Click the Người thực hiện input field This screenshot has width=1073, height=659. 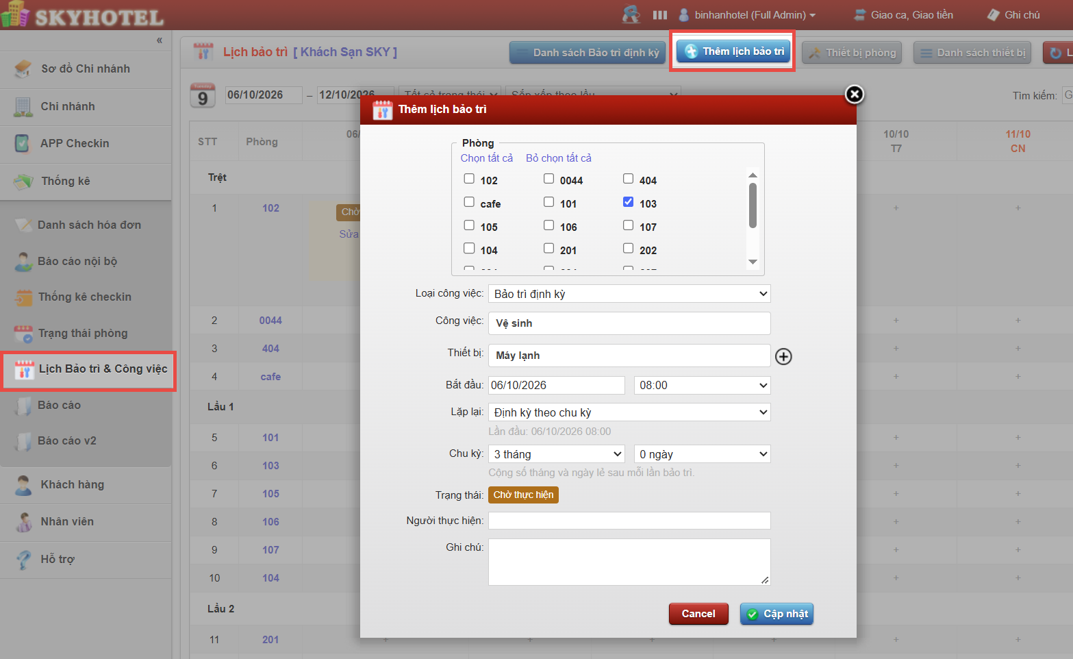629,521
